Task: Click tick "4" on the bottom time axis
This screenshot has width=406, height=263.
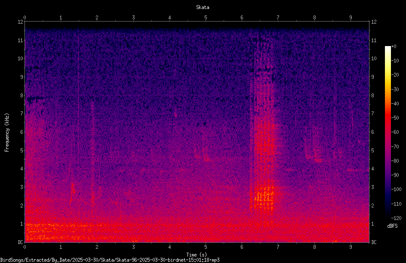Action: pos(169,247)
